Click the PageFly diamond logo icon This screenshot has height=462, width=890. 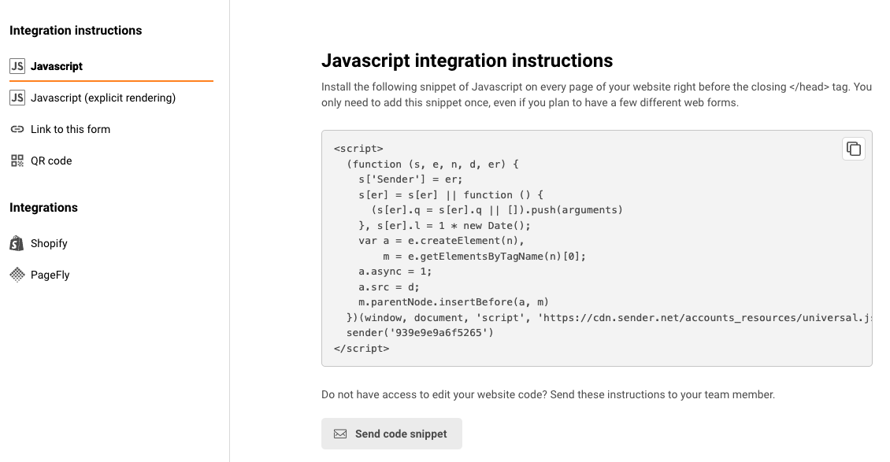coord(17,275)
